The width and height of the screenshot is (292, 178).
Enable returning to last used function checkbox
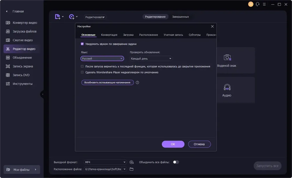(x=82, y=66)
